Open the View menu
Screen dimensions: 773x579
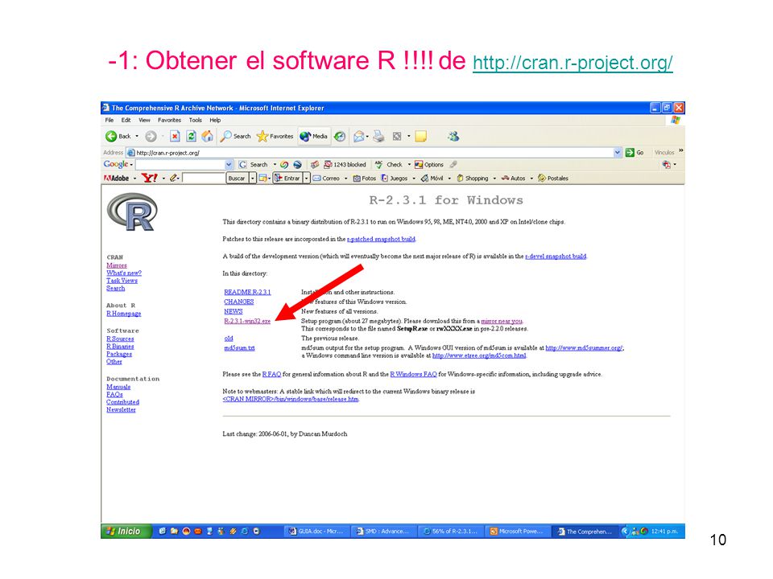pos(144,120)
